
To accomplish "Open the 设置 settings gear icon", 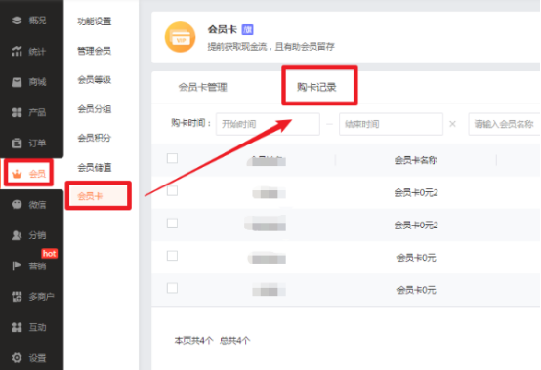I will 17,358.
